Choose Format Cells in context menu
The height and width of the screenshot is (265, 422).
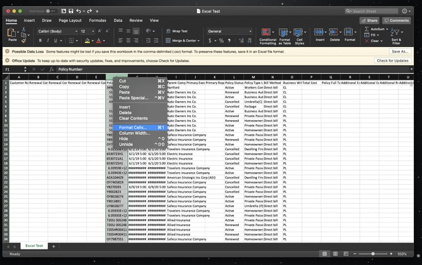[140, 127]
